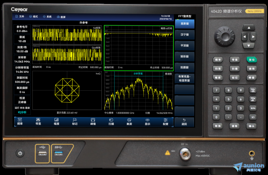Tap the 取消 cancel key
268x175 pixels.
coord(217,126)
